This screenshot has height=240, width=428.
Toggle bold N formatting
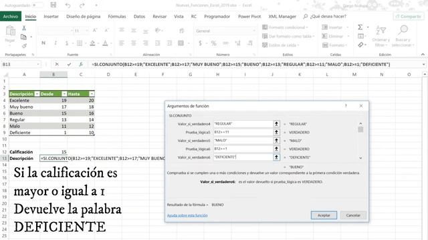(43, 43)
